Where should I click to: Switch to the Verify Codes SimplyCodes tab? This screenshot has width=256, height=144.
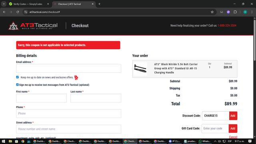pos(28,4)
